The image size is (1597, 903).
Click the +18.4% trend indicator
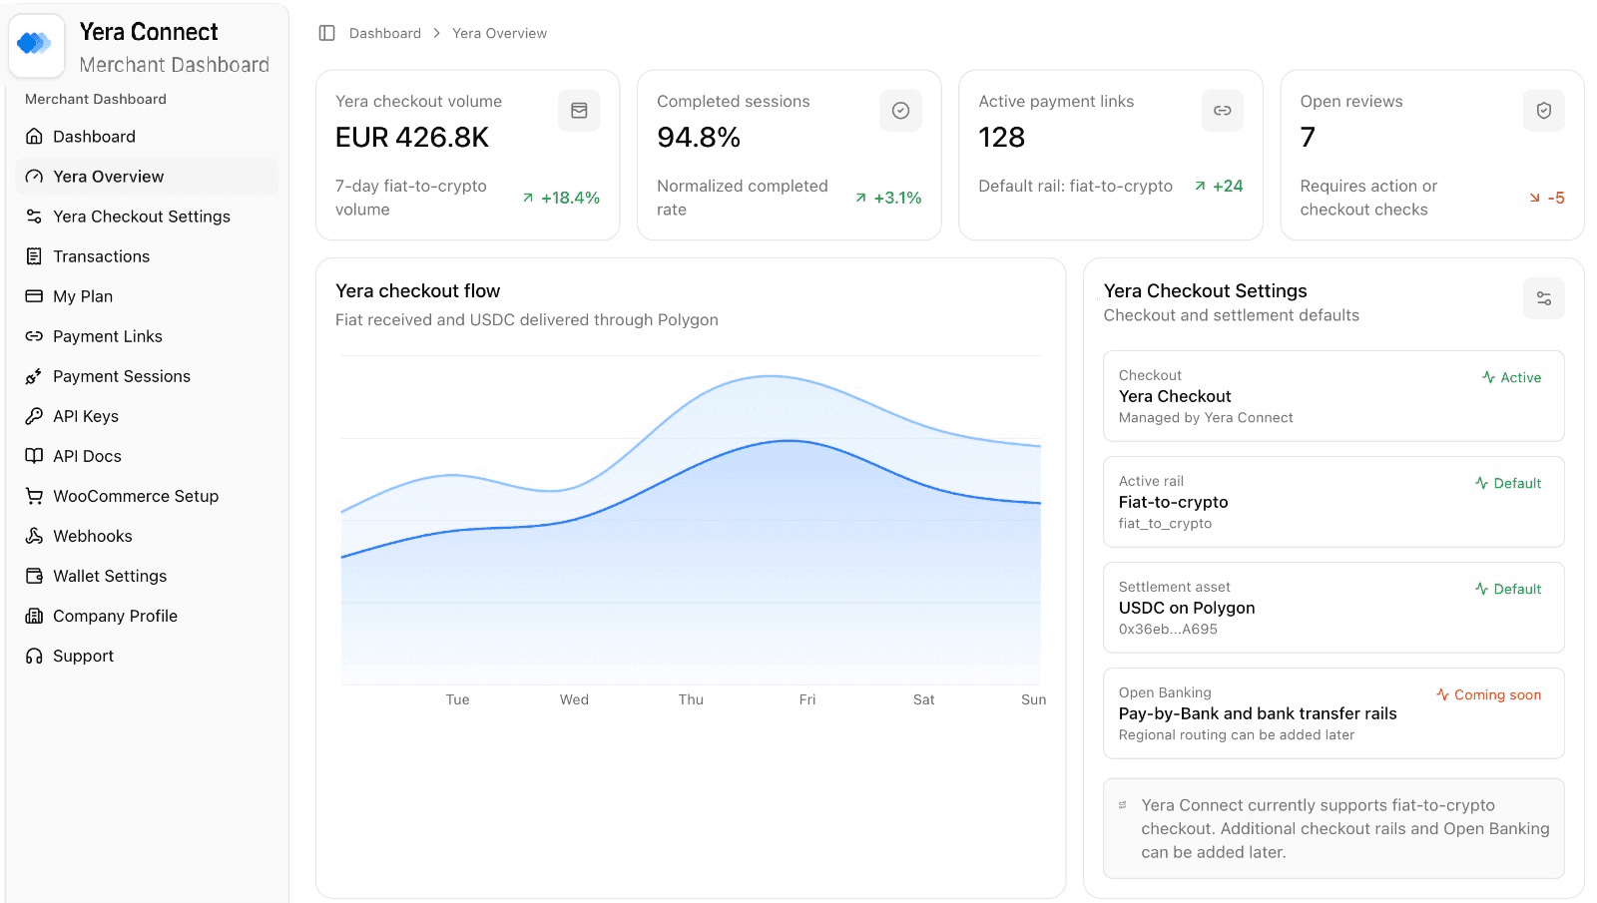click(561, 198)
